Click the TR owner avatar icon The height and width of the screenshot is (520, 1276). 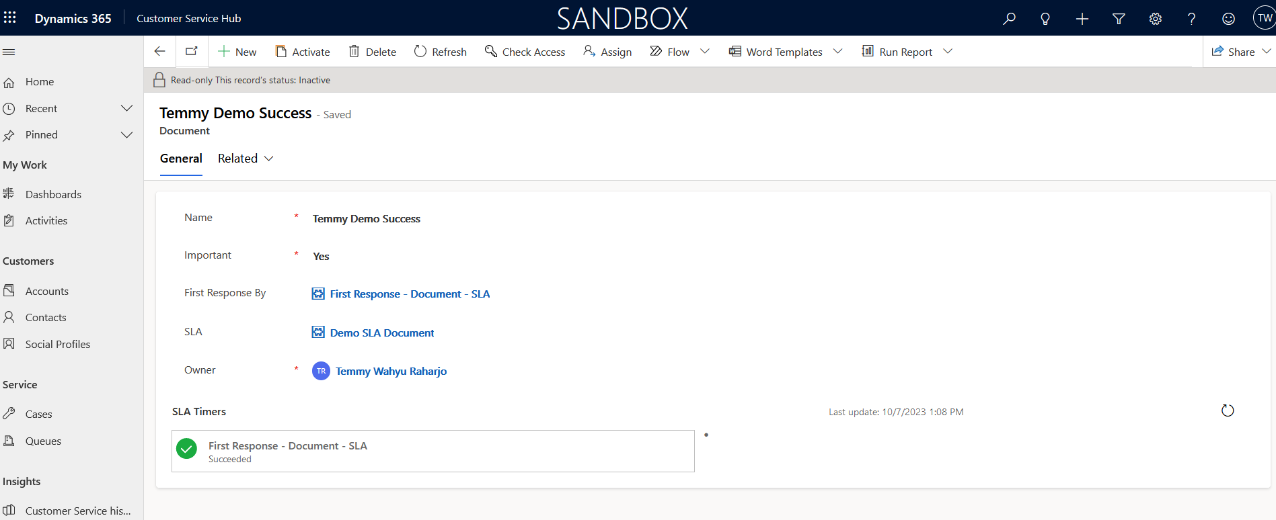tap(321, 371)
